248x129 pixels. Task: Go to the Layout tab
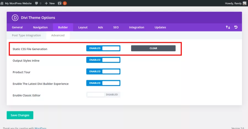coord(83,27)
